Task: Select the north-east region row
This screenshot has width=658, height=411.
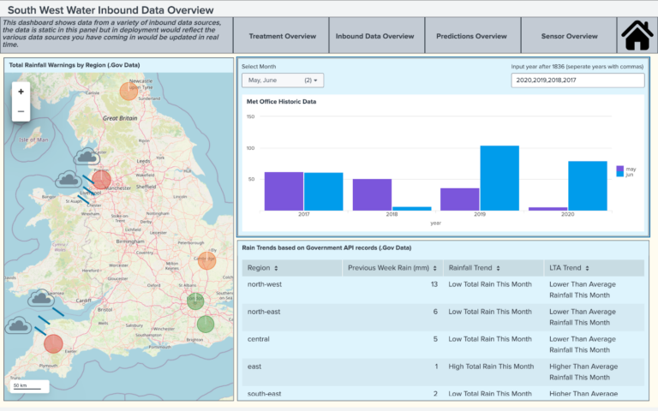Action: [x=443, y=317]
